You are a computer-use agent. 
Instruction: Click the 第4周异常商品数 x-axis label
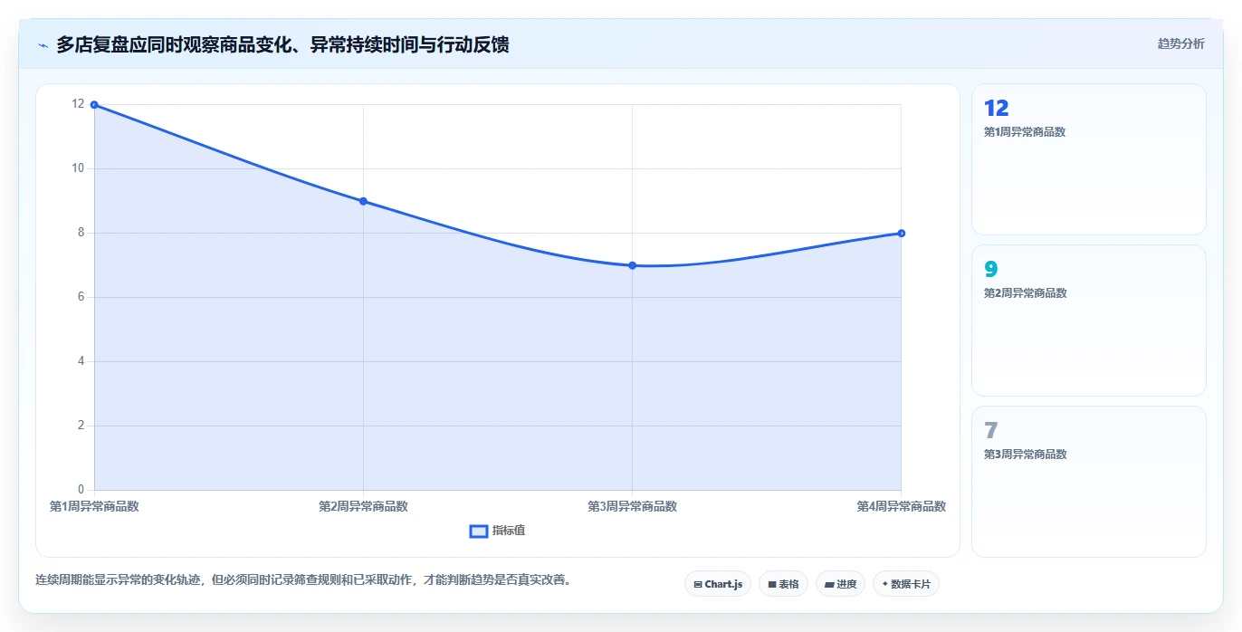(901, 506)
